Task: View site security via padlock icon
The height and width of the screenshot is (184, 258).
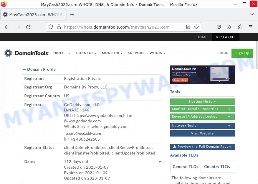Action: point(59,27)
